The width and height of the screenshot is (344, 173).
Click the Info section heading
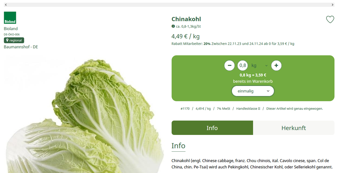coord(178,146)
